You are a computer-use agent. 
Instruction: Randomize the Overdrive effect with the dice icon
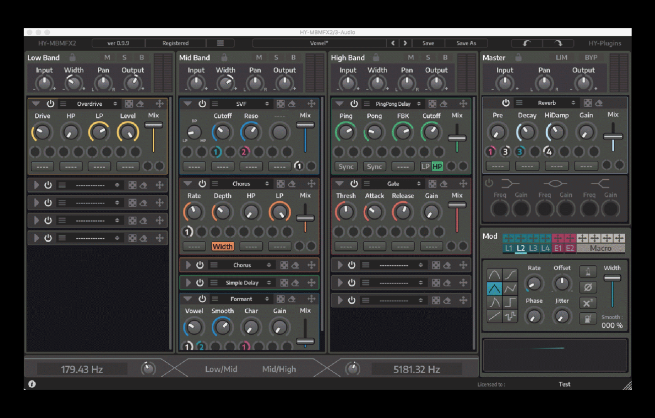[129, 104]
